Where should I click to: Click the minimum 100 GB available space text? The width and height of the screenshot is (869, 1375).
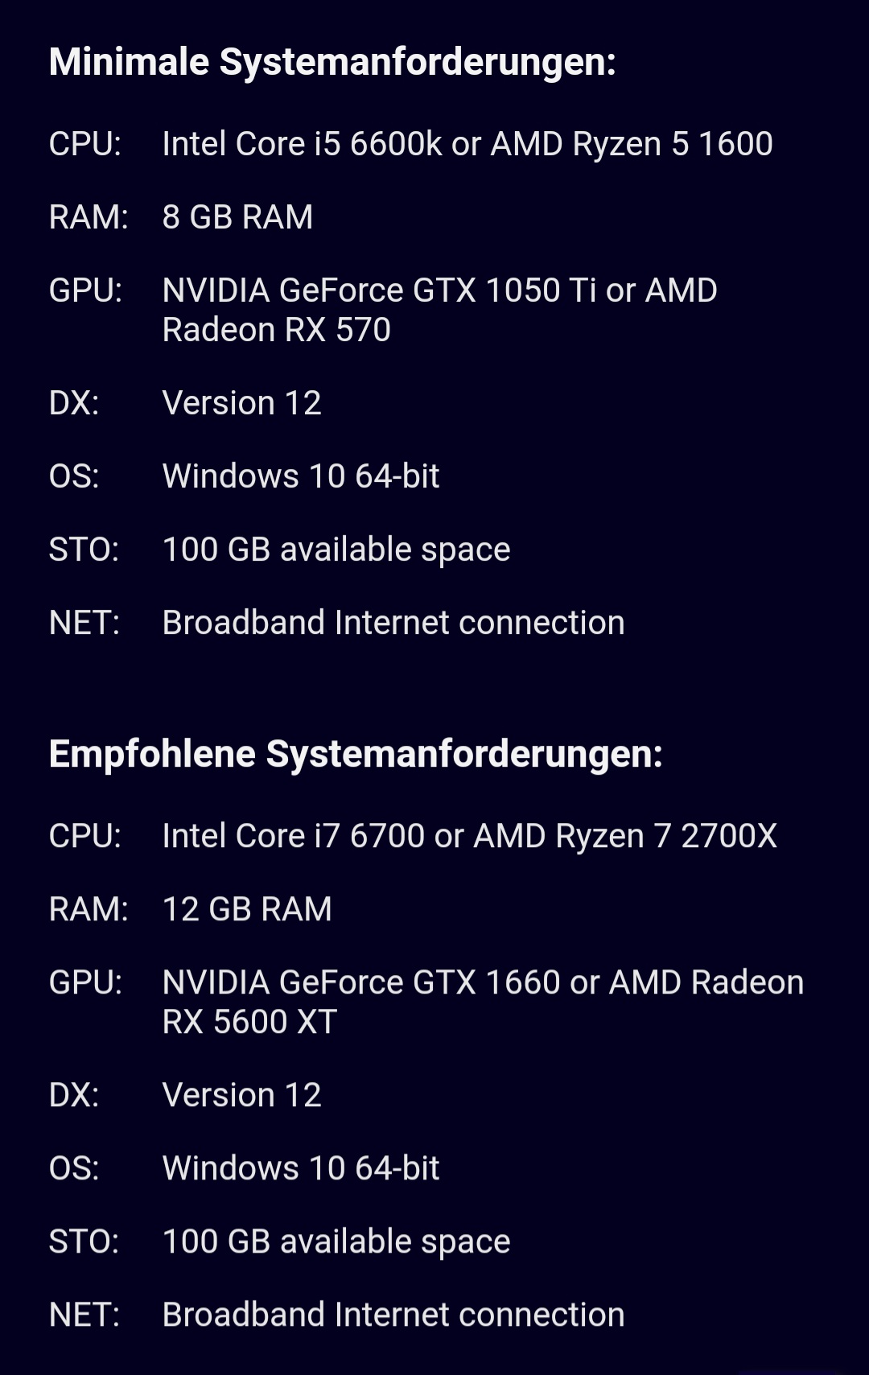tap(336, 550)
